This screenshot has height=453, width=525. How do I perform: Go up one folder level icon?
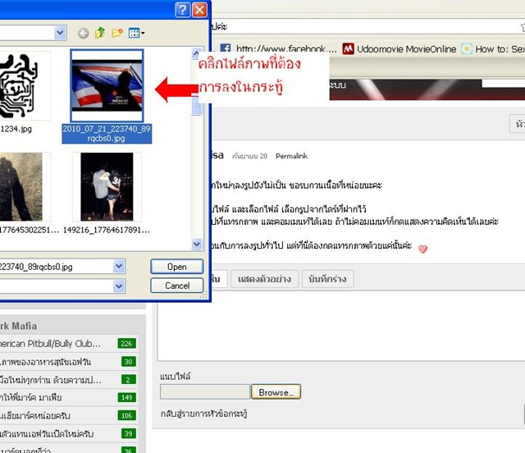click(100, 33)
